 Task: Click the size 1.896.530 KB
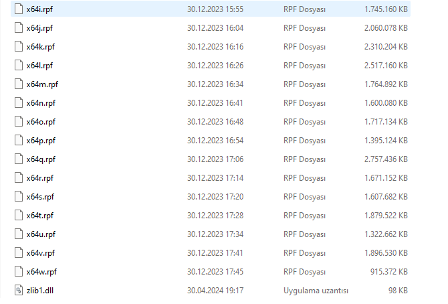386,253
